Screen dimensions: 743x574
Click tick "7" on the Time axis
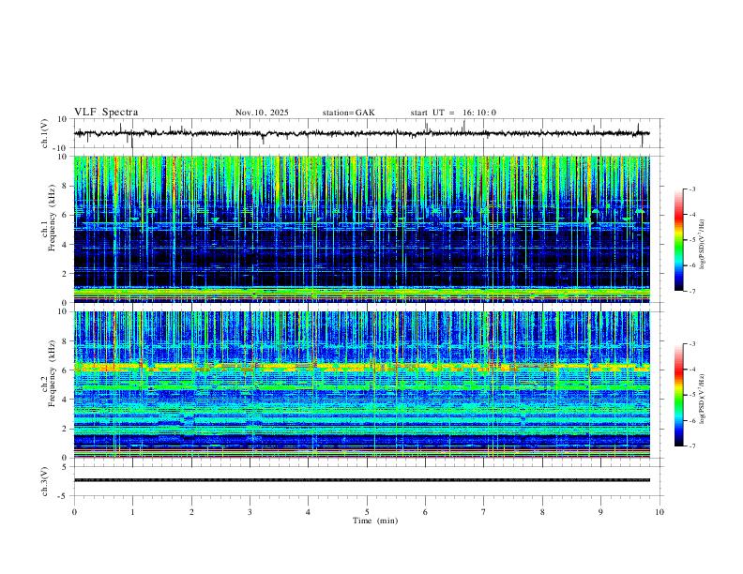tap(484, 512)
